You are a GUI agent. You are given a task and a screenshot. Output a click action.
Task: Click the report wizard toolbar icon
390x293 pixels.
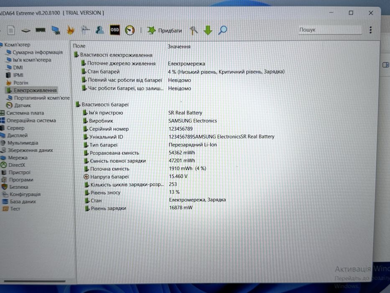click(85, 30)
